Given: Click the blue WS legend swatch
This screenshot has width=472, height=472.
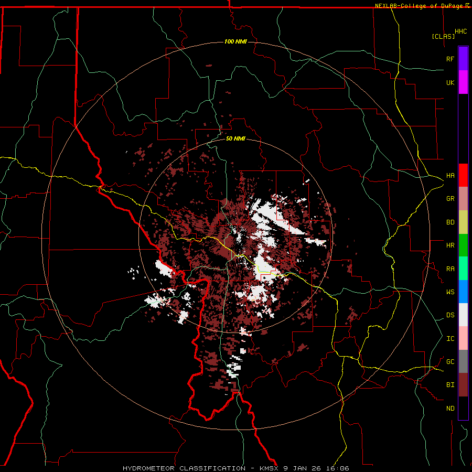Looking at the screenshot, I should [x=463, y=292].
